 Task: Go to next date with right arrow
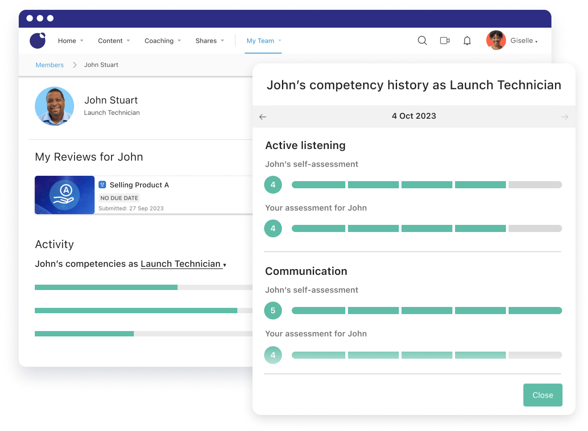pos(564,117)
